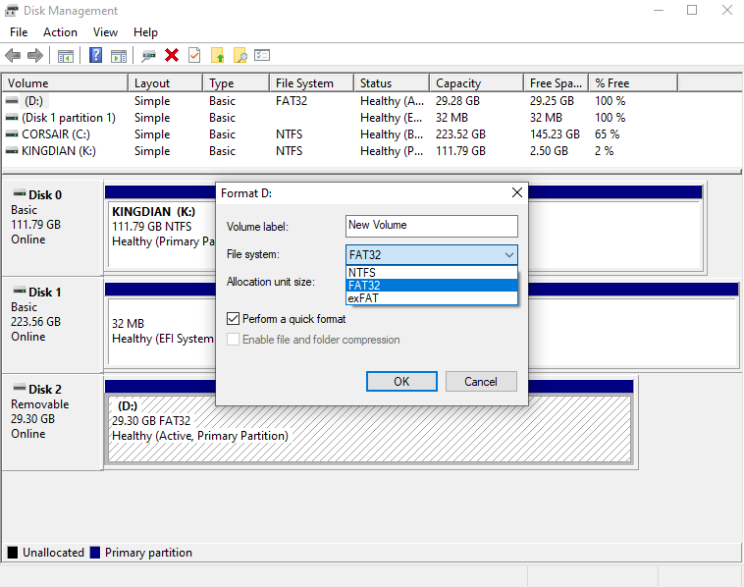
Task: Open the View menu
Action: point(105,32)
